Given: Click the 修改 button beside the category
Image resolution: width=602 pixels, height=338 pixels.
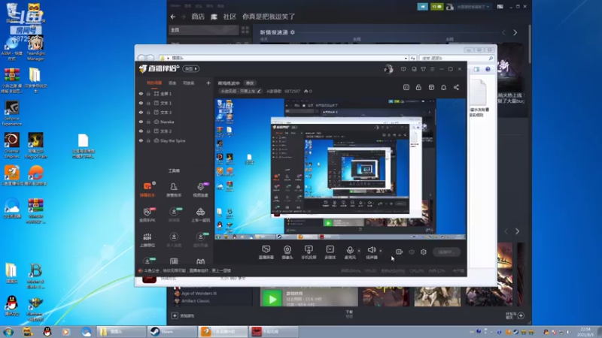Looking at the screenshot, I should (250, 83).
